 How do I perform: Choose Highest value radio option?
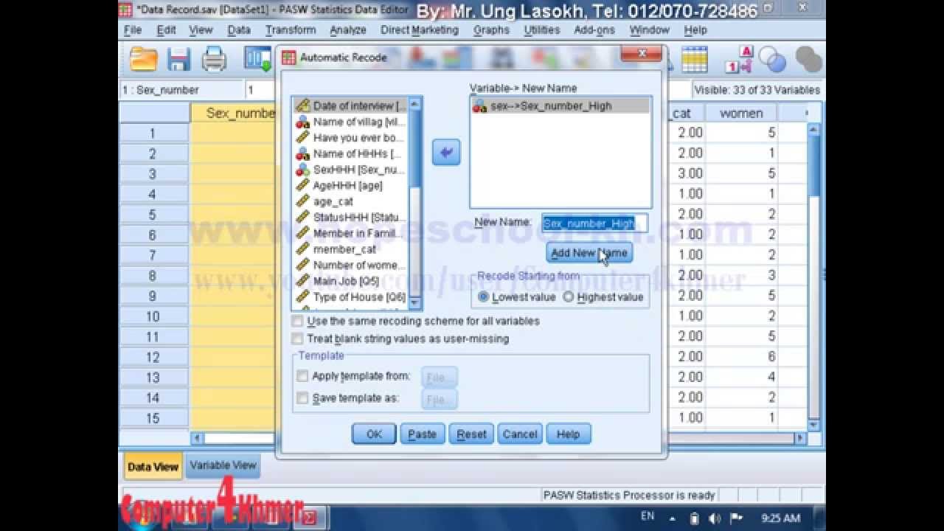[569, 297]
